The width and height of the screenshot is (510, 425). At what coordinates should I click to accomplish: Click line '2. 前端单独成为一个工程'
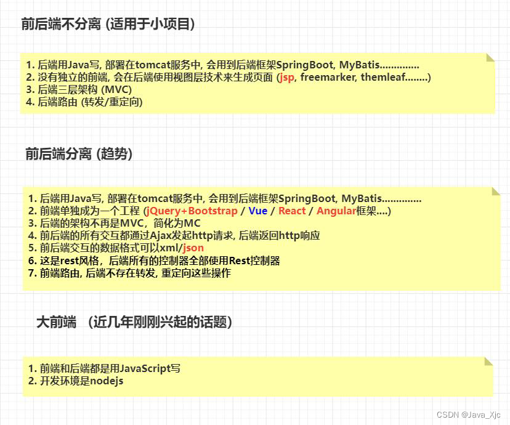(209, 211)
